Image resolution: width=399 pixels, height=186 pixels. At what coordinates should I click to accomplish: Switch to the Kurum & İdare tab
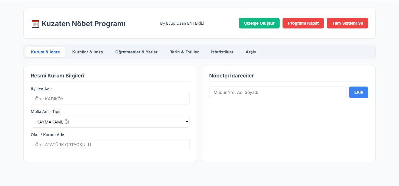pyautogui.click(x=45, y=52)
